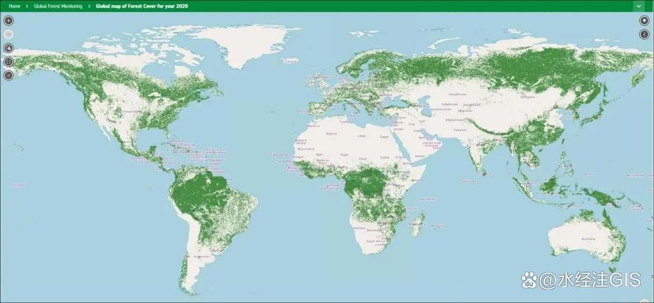The width and height of the screenshot is (654, 303).
Task: Collapse the side panel with left-arrow icon
Action: tap(644, 34)
